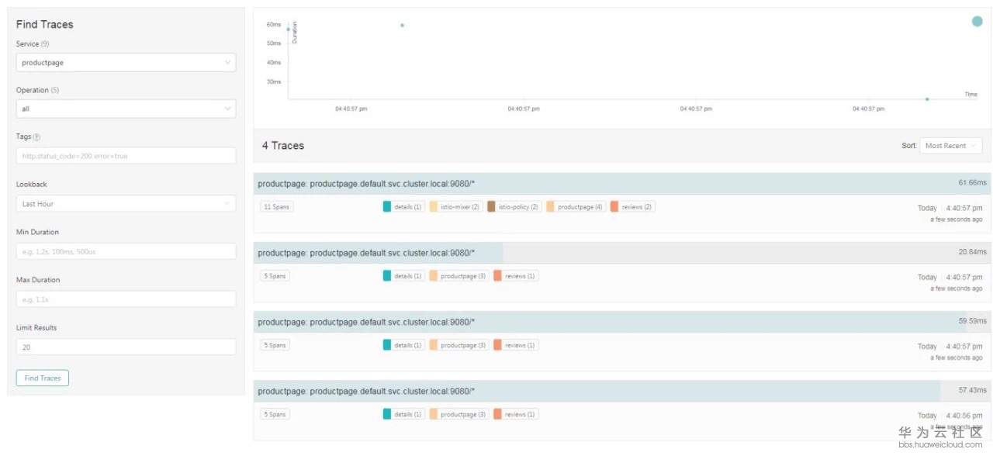This screenshot has width=993, height=456.
Task: Click the Tags help question-mark icon
Action: coord(37,137)
